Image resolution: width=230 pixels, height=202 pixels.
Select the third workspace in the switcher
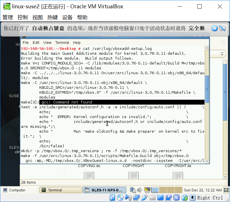click(171, 190)
